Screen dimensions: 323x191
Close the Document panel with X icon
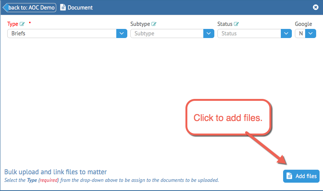315,8
